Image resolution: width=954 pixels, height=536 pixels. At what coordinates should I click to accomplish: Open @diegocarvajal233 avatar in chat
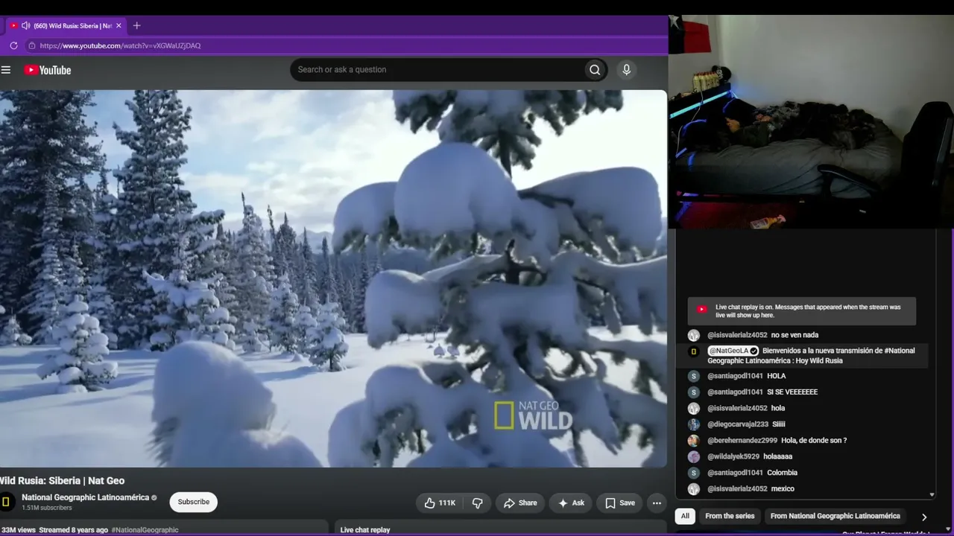694,424
